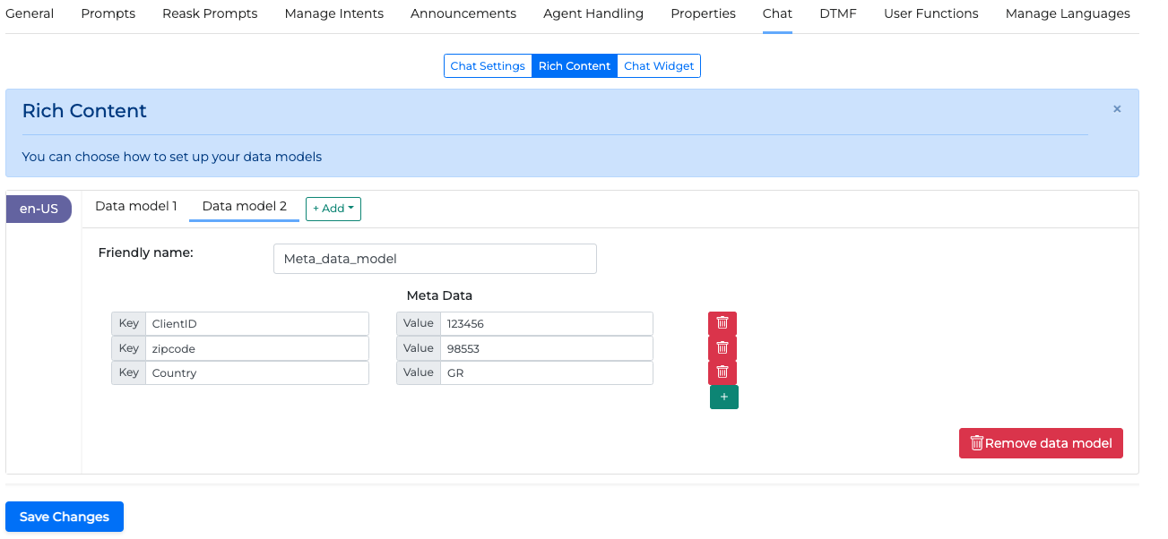Select the Rich Content section
The width and height of the screenshot is (1168, 539).
click(x=574, y=66)
